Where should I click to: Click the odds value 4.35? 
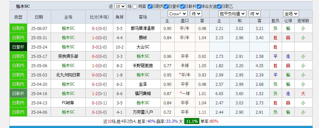259,66
